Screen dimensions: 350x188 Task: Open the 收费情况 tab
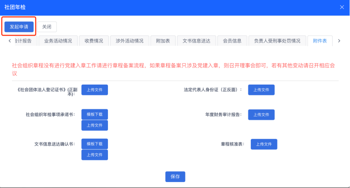click(x=94, y=41)
